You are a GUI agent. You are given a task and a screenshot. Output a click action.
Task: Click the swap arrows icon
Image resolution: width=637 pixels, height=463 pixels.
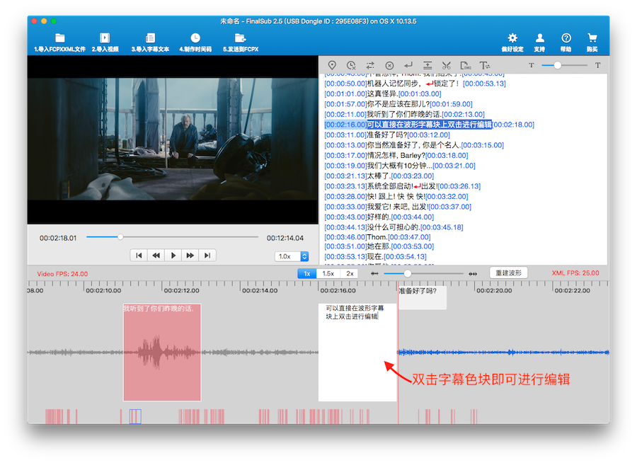click(x=370, y=65)
